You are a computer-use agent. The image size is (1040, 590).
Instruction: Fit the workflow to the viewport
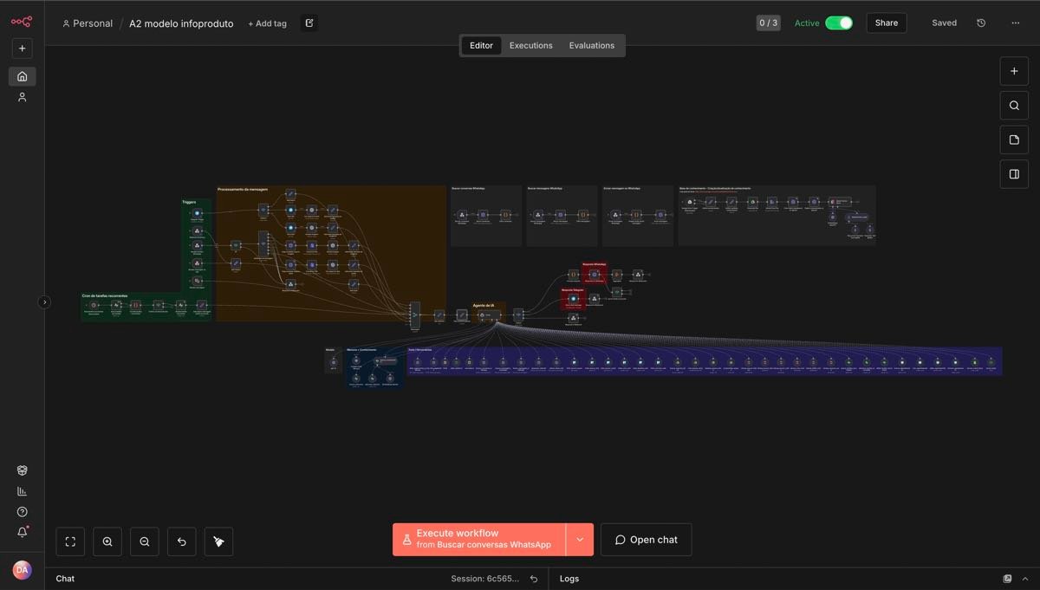pyautogui.click(x=69, y=541)
